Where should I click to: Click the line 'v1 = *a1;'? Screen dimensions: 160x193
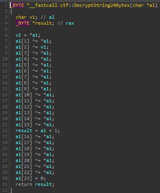tap(28, 35)
